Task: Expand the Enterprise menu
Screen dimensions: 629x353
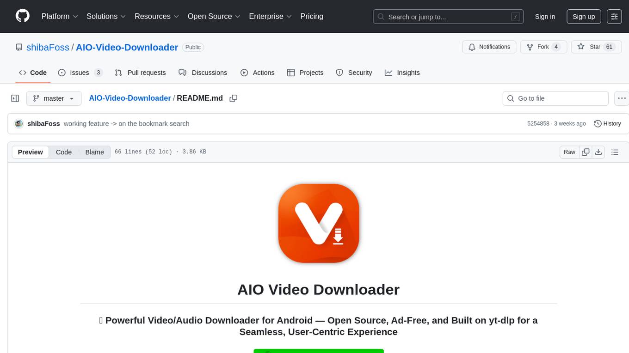Action: (271, 16)
